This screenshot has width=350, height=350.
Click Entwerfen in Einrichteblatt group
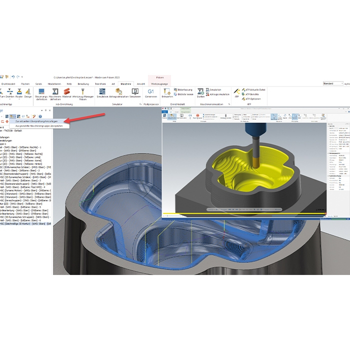point(167,93)
